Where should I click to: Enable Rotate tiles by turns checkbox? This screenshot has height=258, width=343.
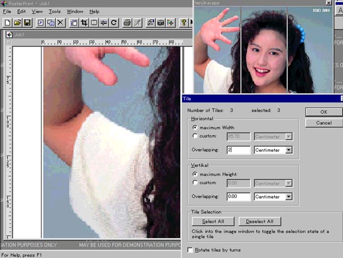click(x=190, y=250)
